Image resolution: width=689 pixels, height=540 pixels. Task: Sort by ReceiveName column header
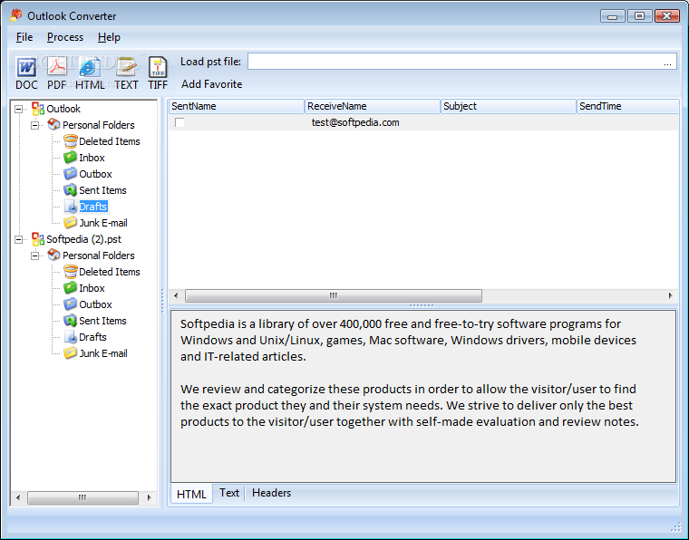pos(373,106)
